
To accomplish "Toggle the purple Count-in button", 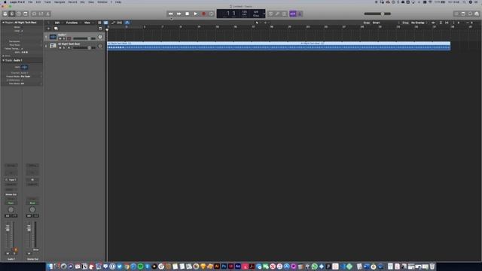I will tap(293, 14).
